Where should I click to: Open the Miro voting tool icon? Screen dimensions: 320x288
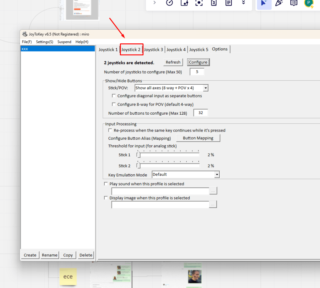pos(184,2)
